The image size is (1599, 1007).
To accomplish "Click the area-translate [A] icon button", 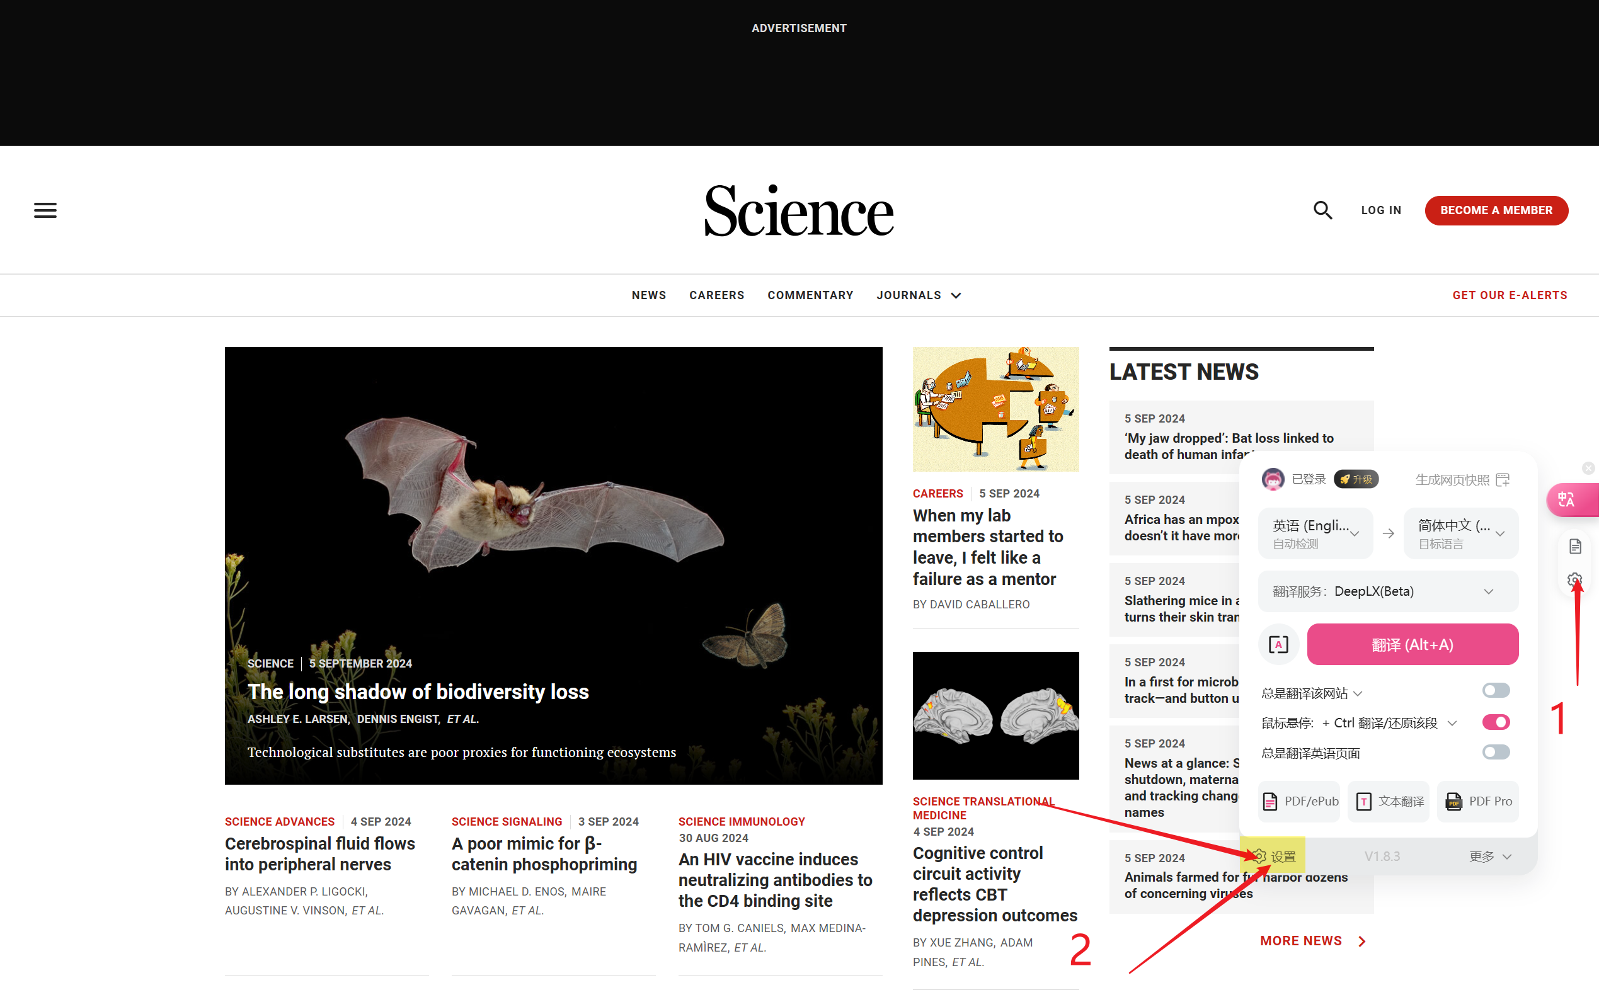I will click(x=1278, y=644).
